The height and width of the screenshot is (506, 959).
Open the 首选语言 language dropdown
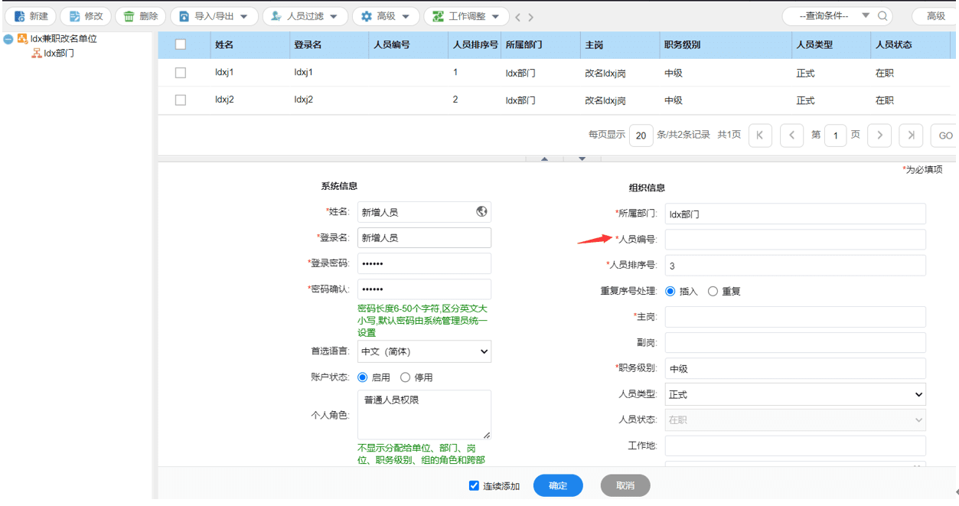click(x=424, y=351)
